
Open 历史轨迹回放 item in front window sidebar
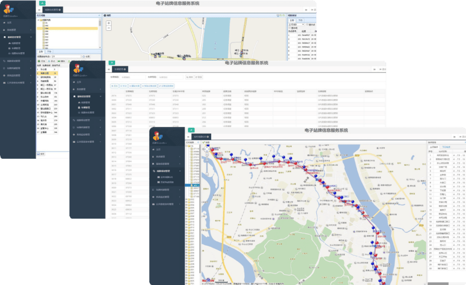[x=165, y=182]
